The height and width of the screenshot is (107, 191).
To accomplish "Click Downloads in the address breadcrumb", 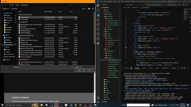I will 24,5.
